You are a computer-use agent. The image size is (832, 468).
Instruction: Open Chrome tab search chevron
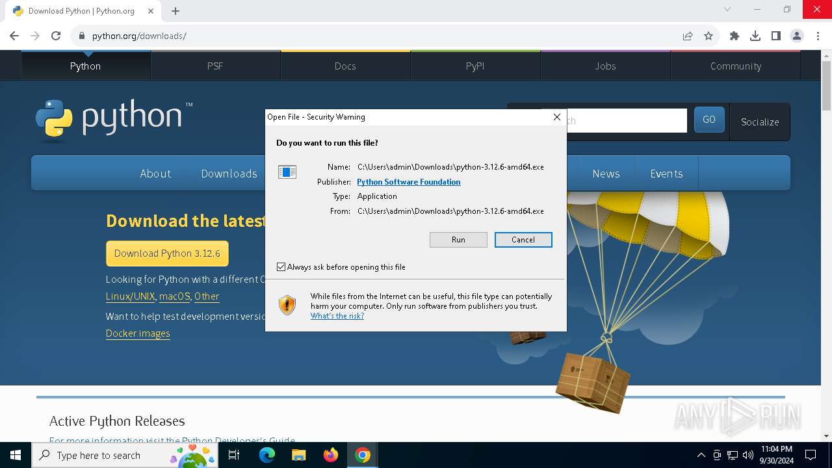point(727,9)
